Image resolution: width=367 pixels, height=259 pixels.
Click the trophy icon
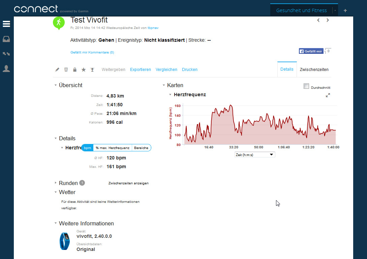coord(92,70)
